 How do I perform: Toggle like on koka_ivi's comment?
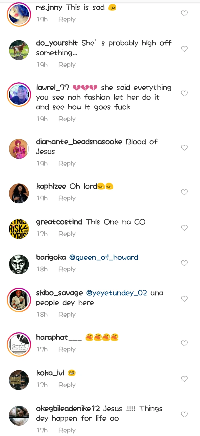[184, 379]
